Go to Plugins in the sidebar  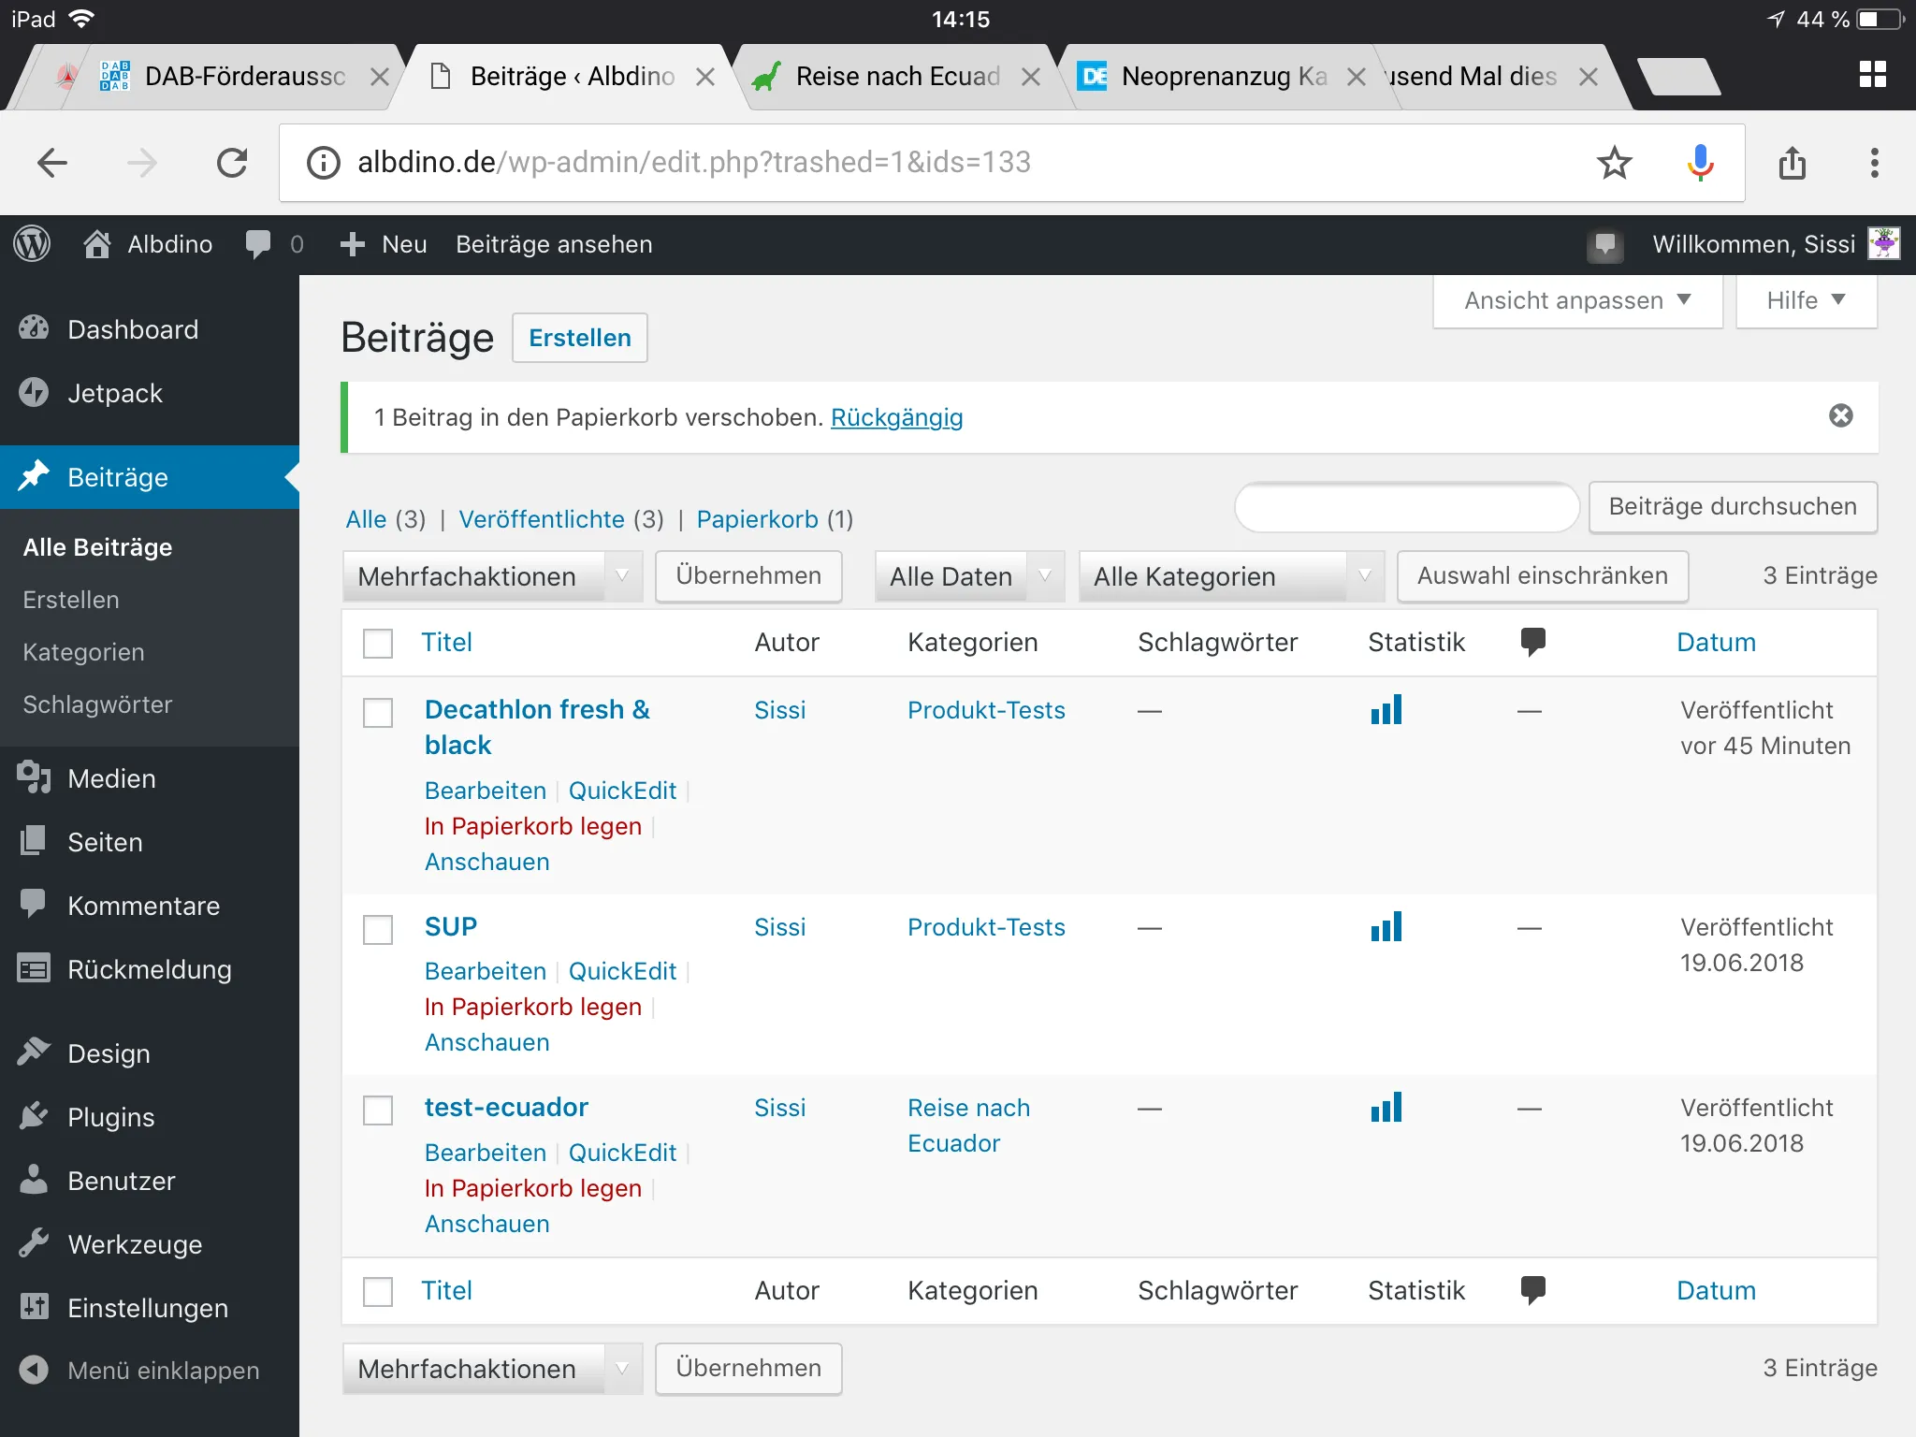point(150,1117)
